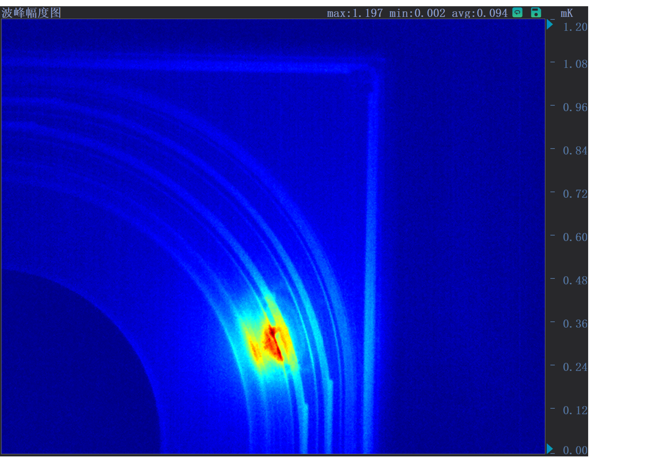Select the lower color scale marker at 0.00
The image size is (645, 463).
[550, 449]
